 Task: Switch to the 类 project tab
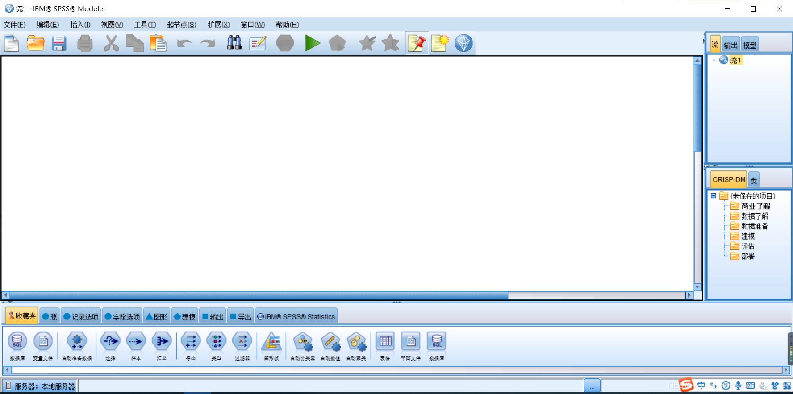click(x=754, y=180)
